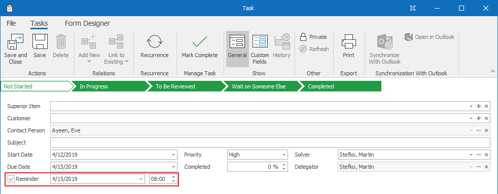Open the Reminder date dropdown
The width and height of the screenshot is (498, 194).
[x=141, y=179]
